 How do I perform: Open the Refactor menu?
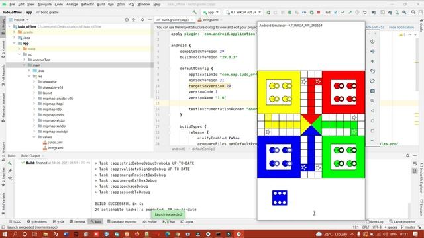pyautogui.click(x=87, y=5)
